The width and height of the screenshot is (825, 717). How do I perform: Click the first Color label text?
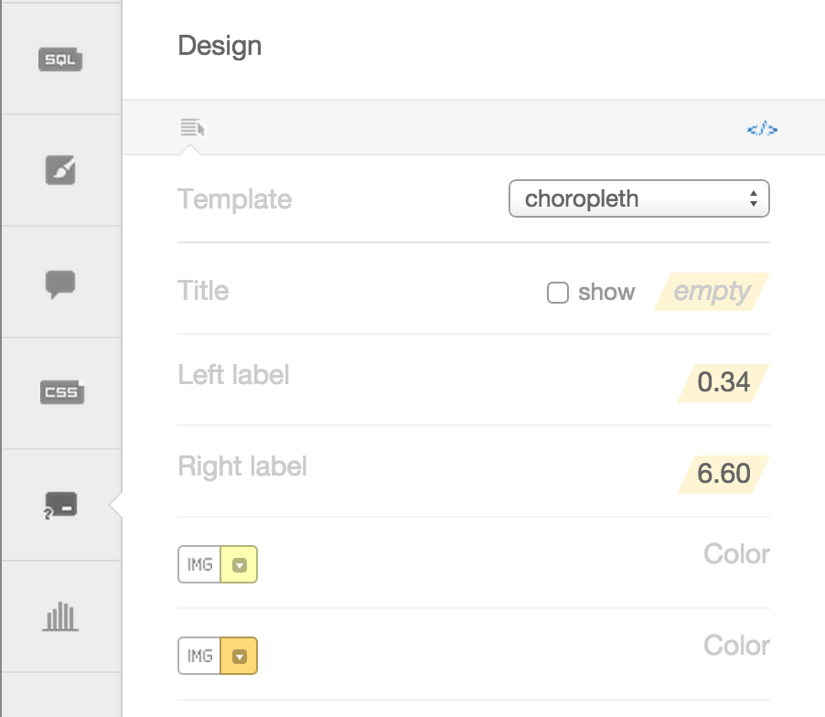736,554
